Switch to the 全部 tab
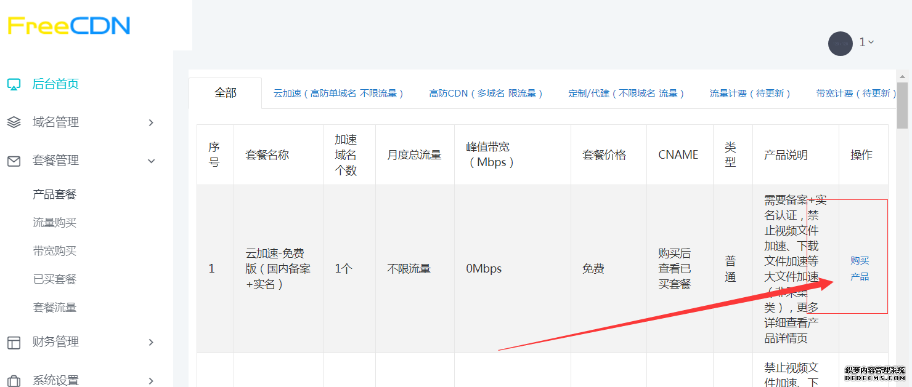912x387 pixels. (226, 93)
